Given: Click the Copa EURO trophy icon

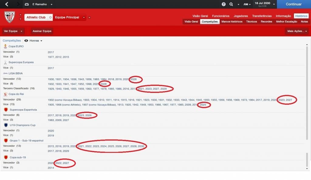Looking at the screenshot, I should 5,46.
